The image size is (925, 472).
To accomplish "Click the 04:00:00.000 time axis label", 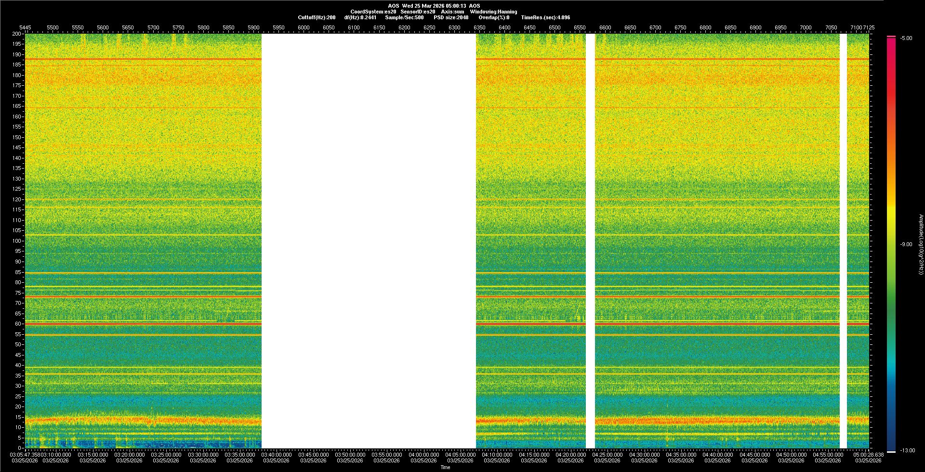I will pyautogui.click(x=423, y=455).
